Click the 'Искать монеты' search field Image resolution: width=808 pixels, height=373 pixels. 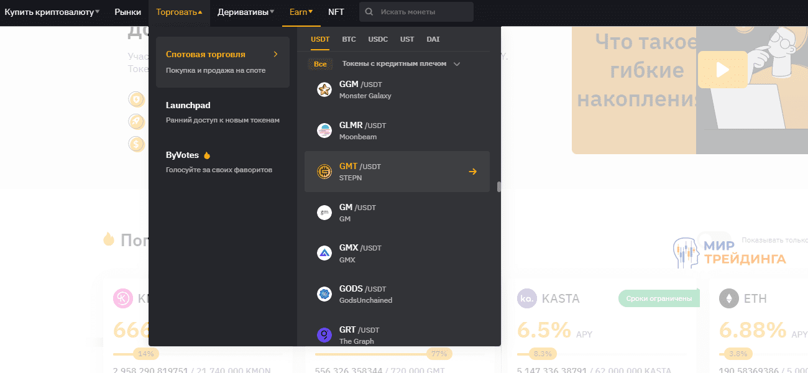(423, 12)
